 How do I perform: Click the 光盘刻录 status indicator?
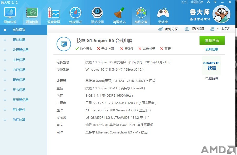pos(147,49)
